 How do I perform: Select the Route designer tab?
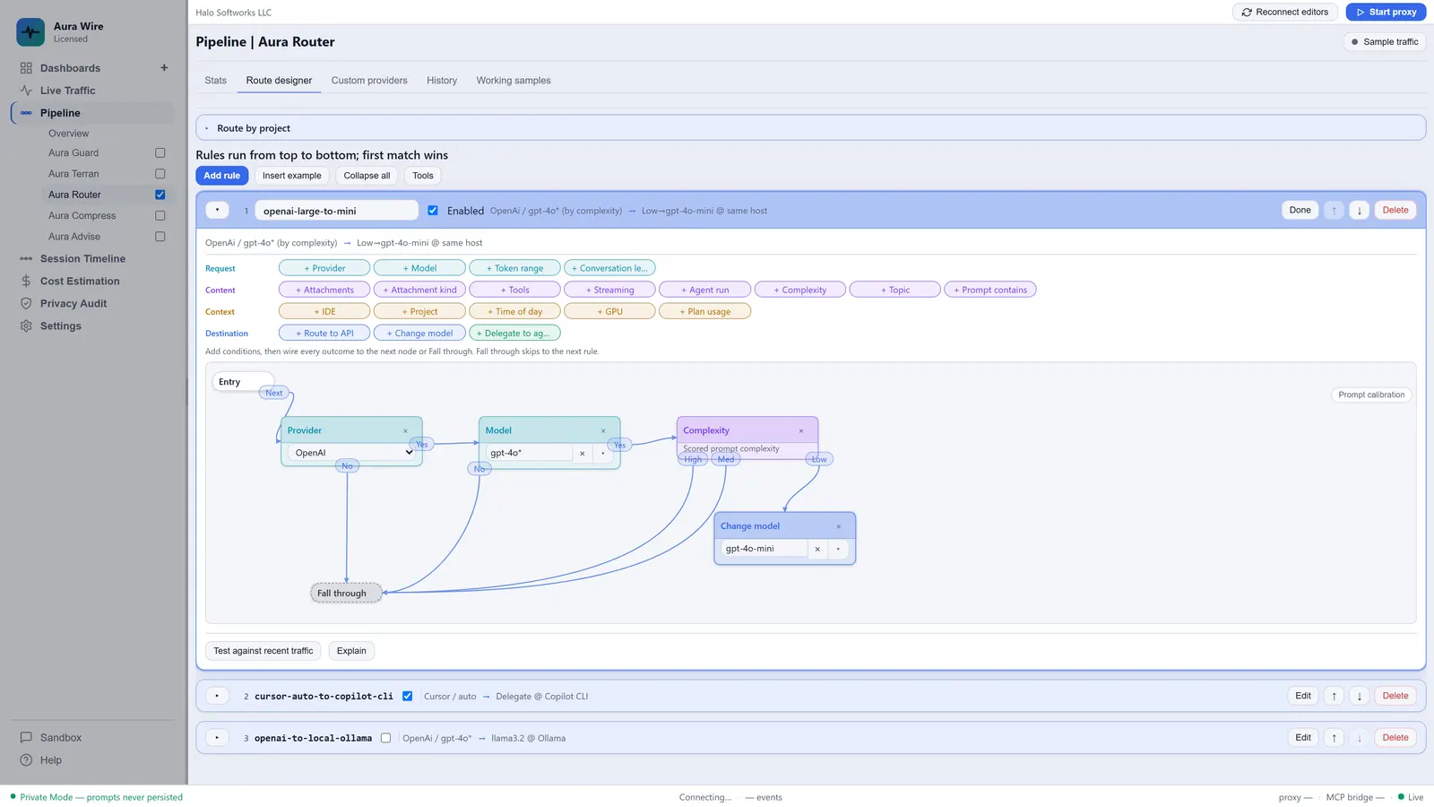pos(279,81)
